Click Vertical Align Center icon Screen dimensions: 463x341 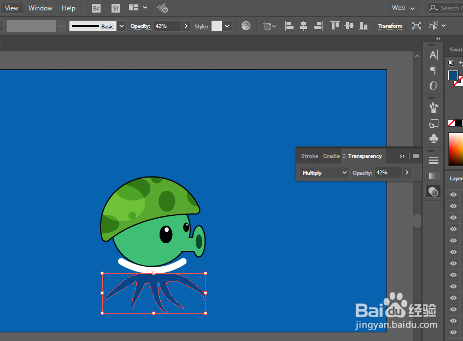349,26
